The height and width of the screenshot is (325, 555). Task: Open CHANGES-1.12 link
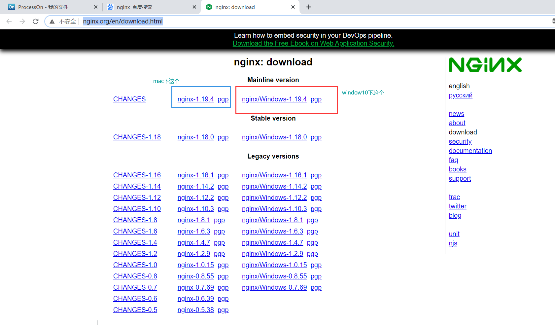tap(137, 198)
